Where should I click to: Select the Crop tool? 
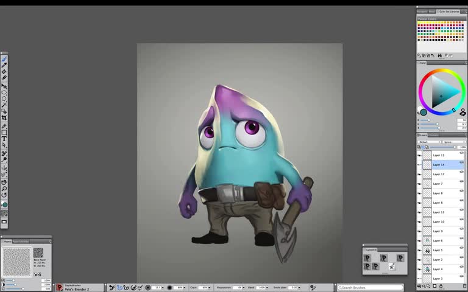4,117
